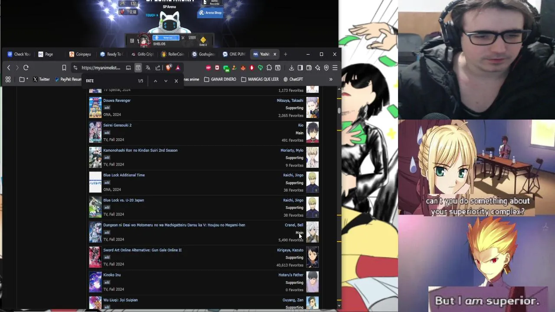Image resolution: width=555 pixels, height=312 pixels.
Task: Open the unnamed folder on the bookmarks bar
Action: tap(23, 79)
